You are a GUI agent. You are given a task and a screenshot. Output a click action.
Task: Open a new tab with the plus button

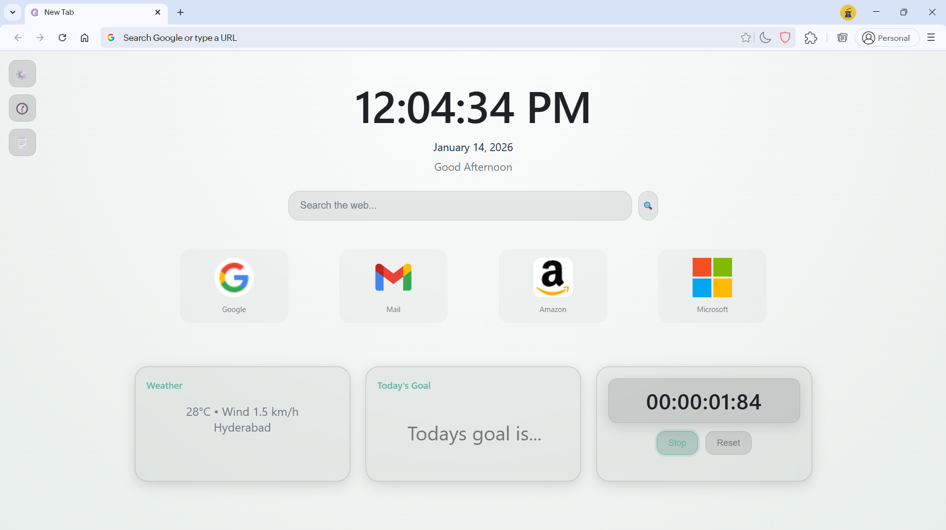(180, 12)
